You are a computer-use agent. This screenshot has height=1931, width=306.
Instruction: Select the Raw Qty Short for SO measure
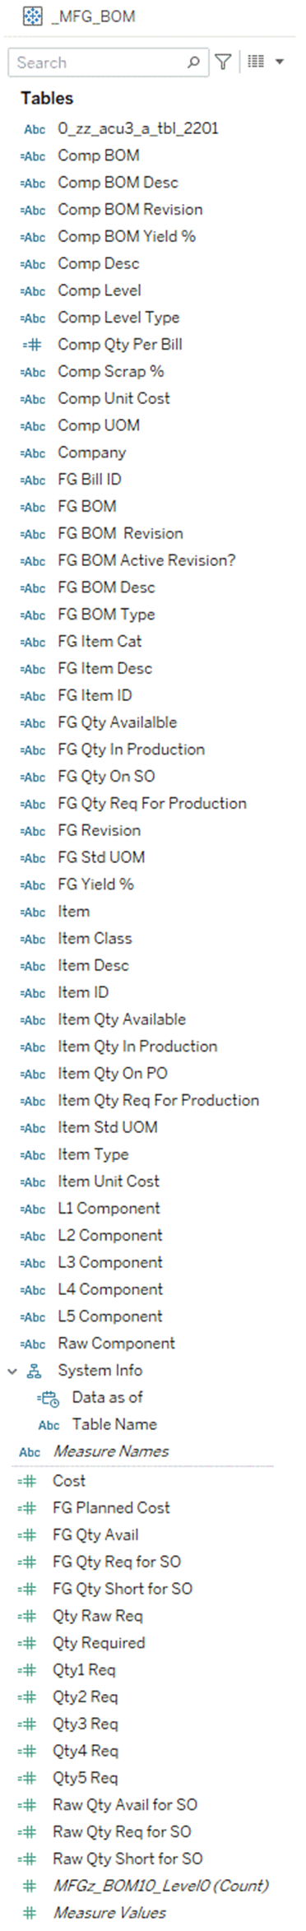pyautogui.click(x=128, y=1859)
